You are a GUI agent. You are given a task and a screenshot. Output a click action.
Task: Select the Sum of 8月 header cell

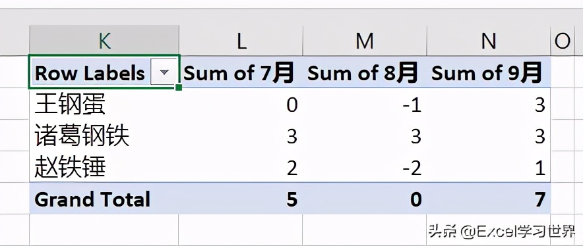coord(365,72)
